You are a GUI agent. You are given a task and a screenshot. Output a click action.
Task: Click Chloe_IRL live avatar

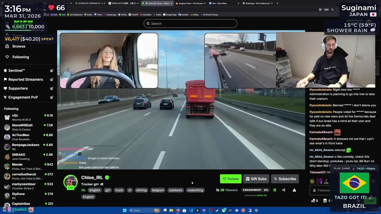tap(71, 182)
